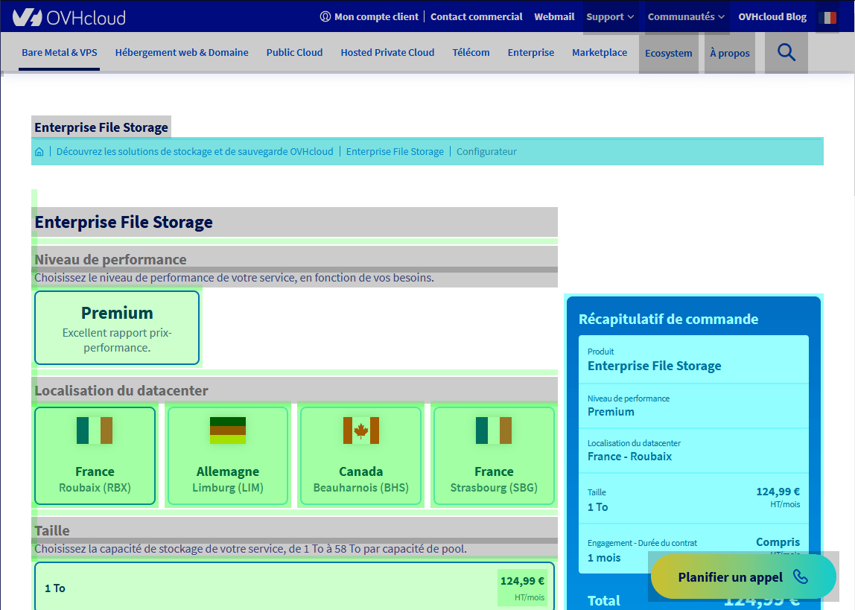Open the Contact commercial link
Screen dimensions: 855x610
click(477, 16)
